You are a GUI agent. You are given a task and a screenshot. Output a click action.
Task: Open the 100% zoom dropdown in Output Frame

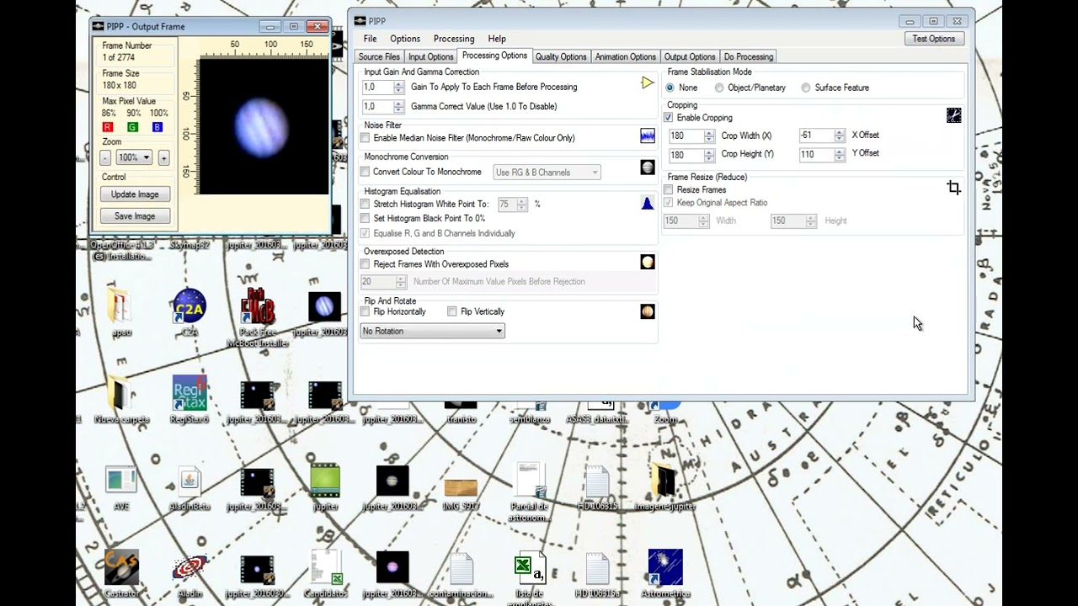click(x=134, y=157)
